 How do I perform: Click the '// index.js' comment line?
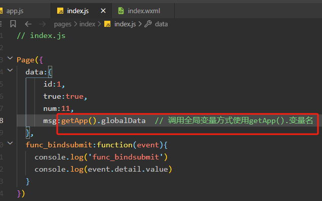point(41,36)
